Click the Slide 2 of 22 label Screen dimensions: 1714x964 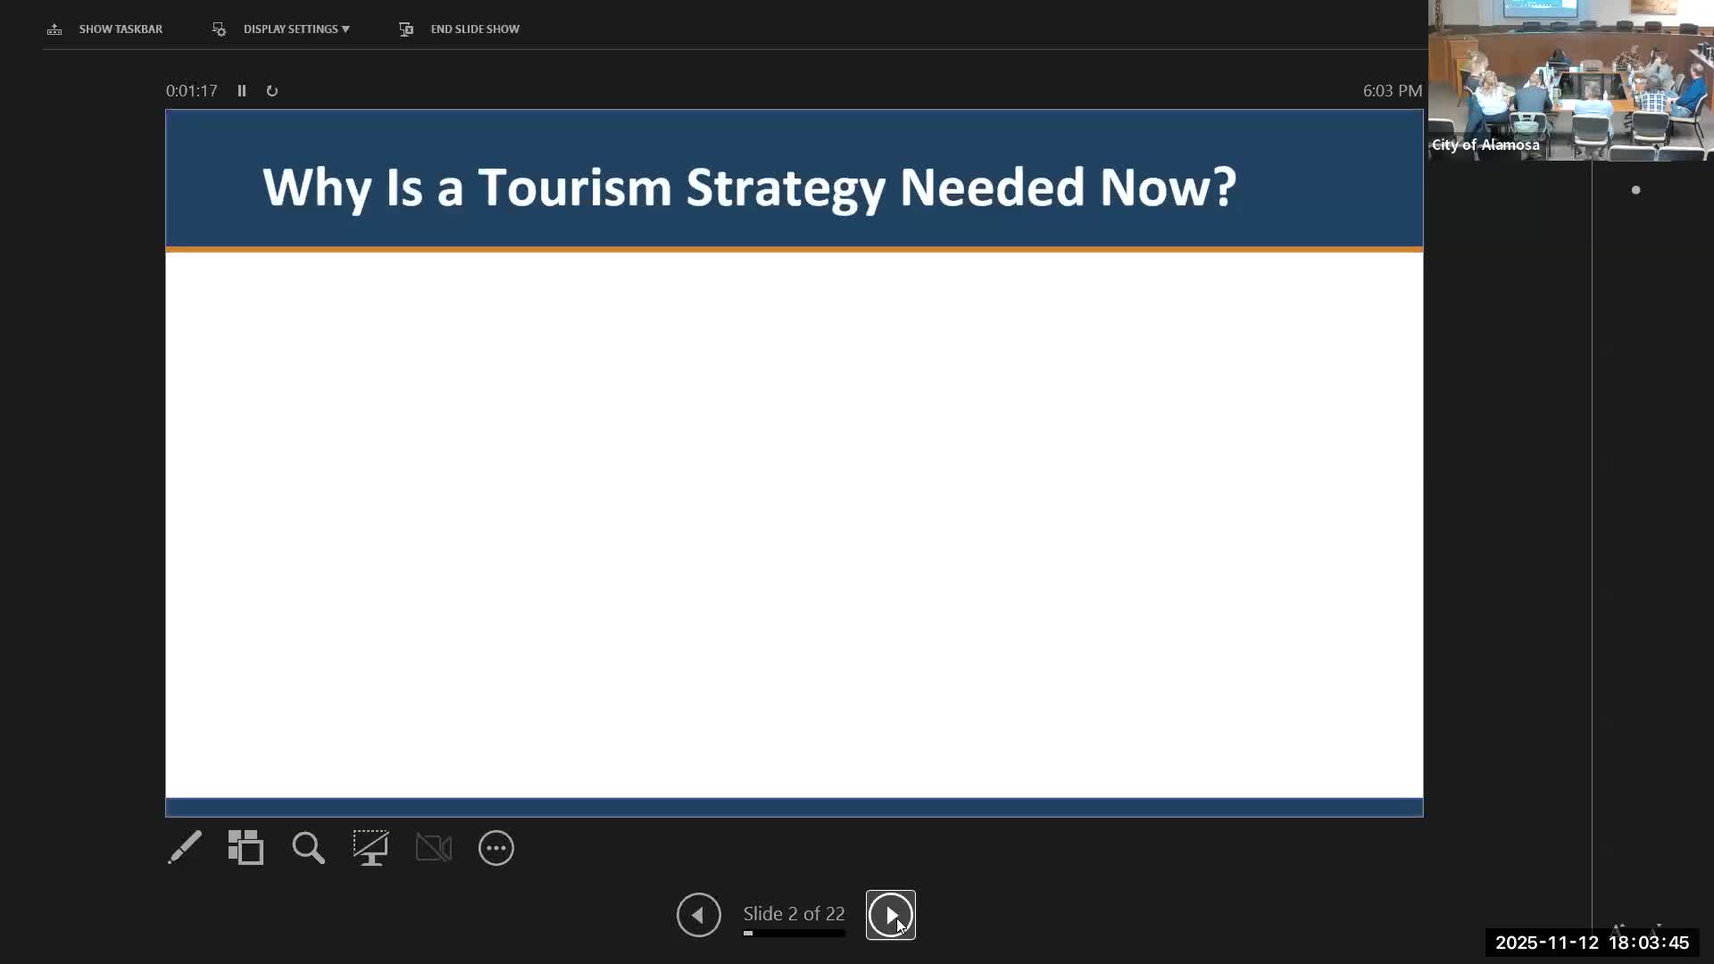coord(794,914)
